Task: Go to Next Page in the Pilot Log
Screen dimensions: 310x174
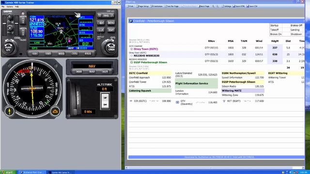Action: [x=203, y=6]
